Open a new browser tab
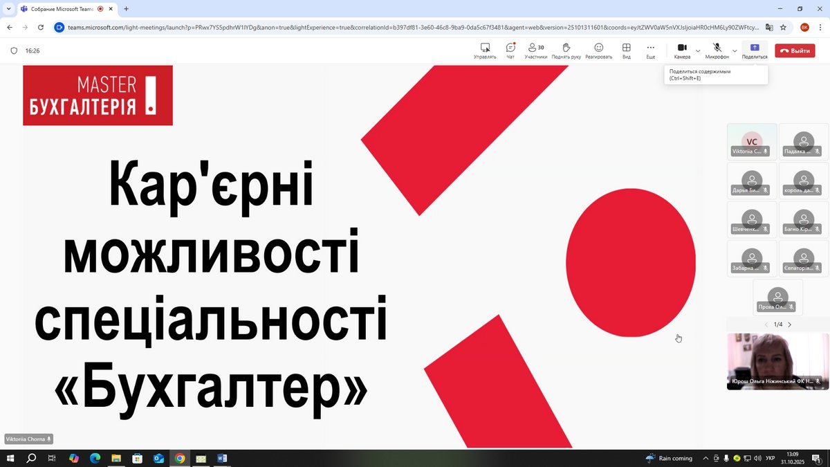Screen dimensions: 830x467 point(127,9)
